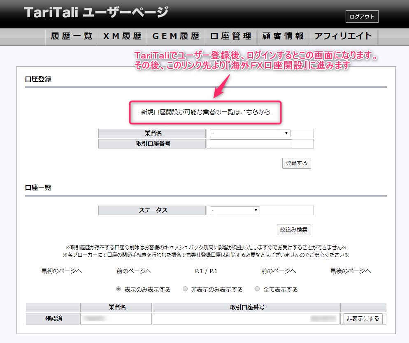
Task: Open the GEM履歴 menu tab
Action: coord(176,36)
